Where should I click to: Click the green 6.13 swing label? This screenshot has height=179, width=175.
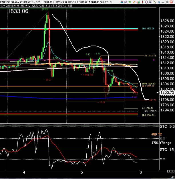click(x=88, y=54)
